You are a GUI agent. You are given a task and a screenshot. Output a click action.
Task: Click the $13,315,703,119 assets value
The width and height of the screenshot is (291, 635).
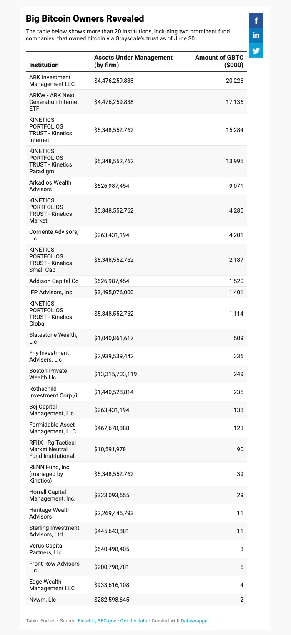click(115, 374)
